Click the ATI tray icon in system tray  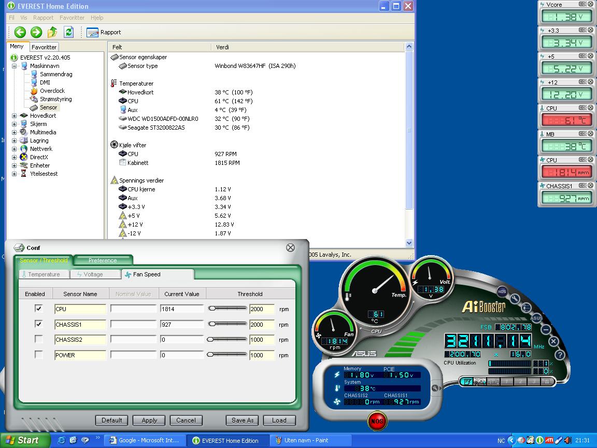(x=549, y=440)
